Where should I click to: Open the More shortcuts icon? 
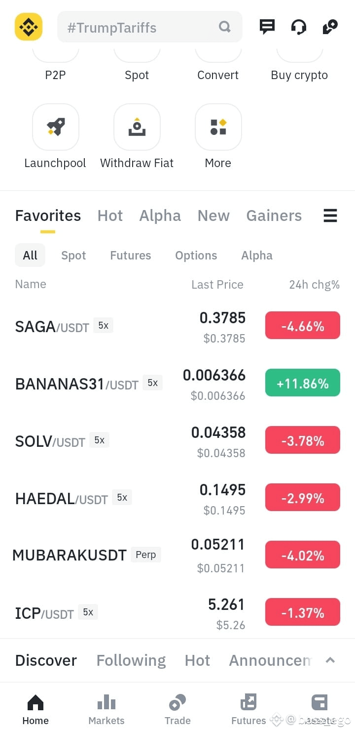point(218,127)
